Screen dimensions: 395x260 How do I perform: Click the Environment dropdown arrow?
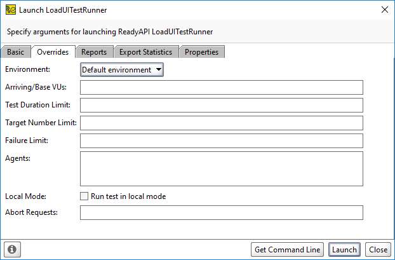click(x=159, y=69)
